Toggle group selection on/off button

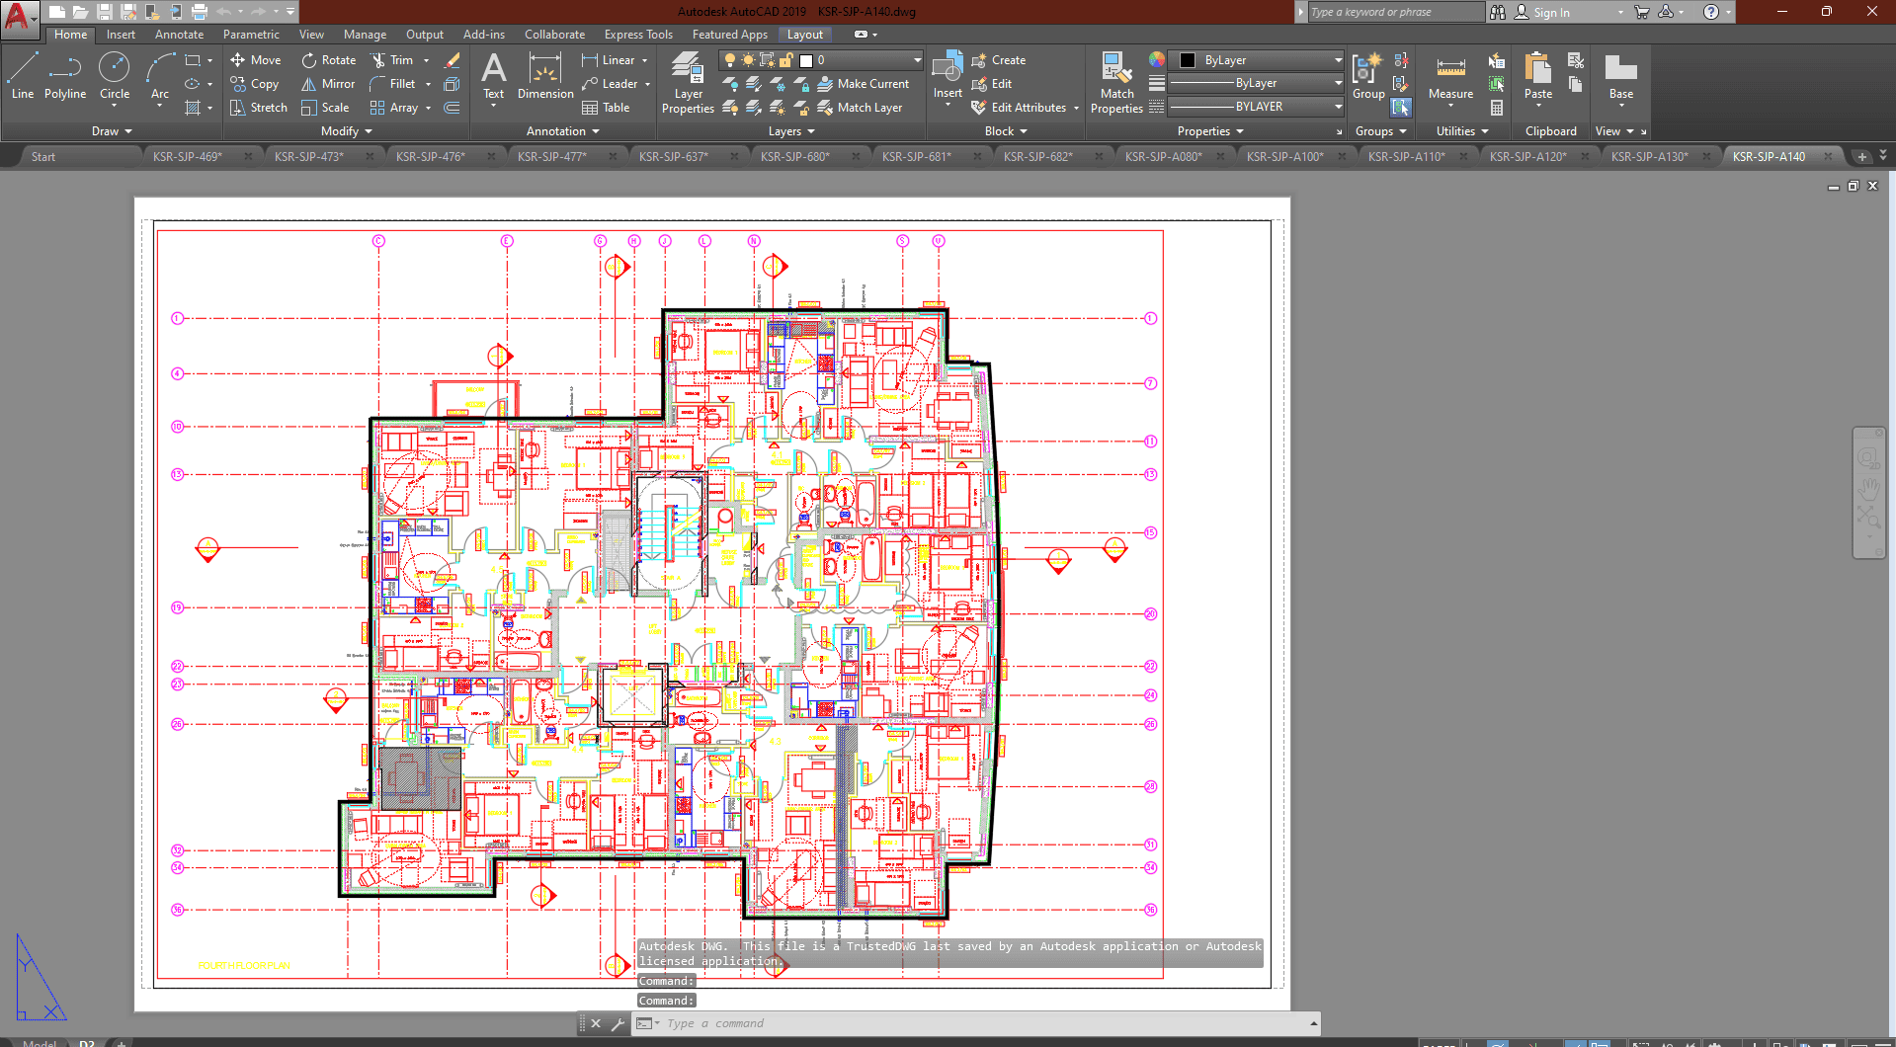pyautogui.click(x=1401, y=108)
